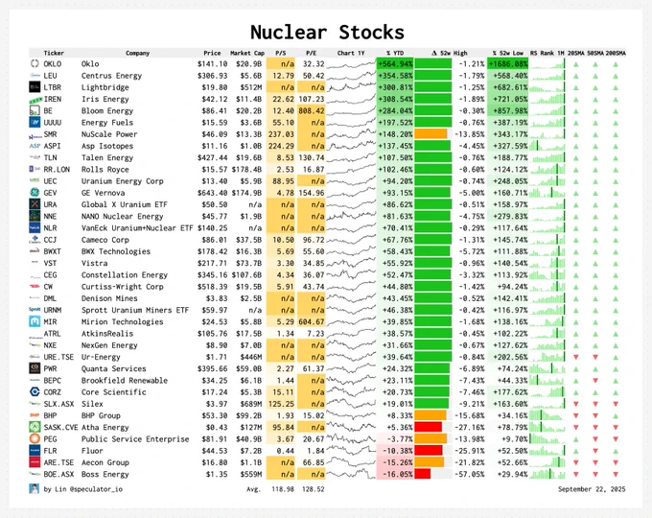Click the Lightbridge LTBR logo icon
This screenshot has height=518, width=652.
35,87
